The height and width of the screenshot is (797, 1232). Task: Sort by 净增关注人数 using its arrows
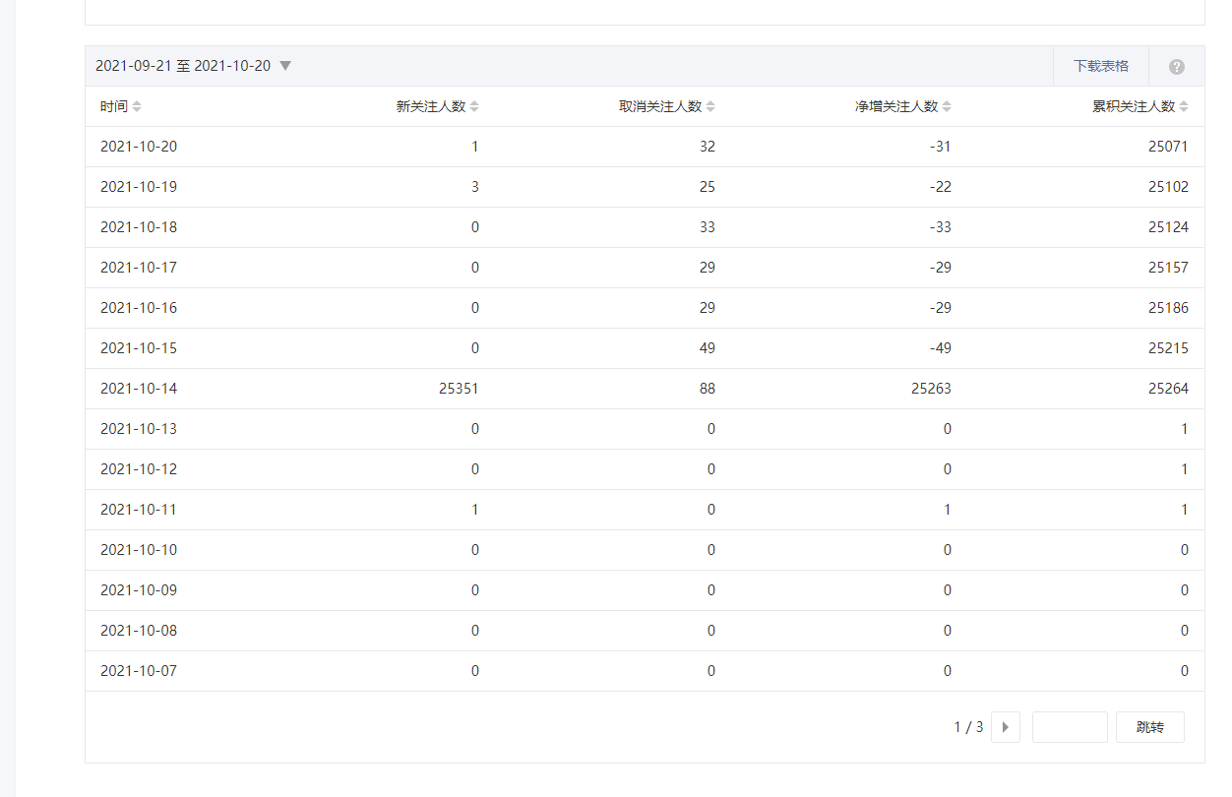coord(947,106)
